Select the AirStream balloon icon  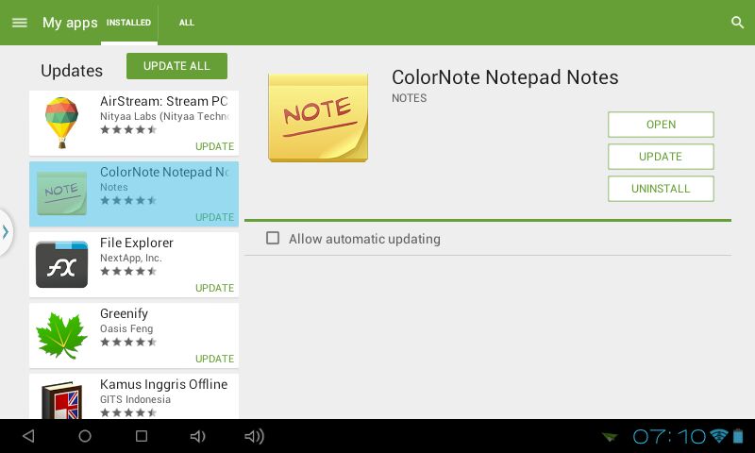61,123
